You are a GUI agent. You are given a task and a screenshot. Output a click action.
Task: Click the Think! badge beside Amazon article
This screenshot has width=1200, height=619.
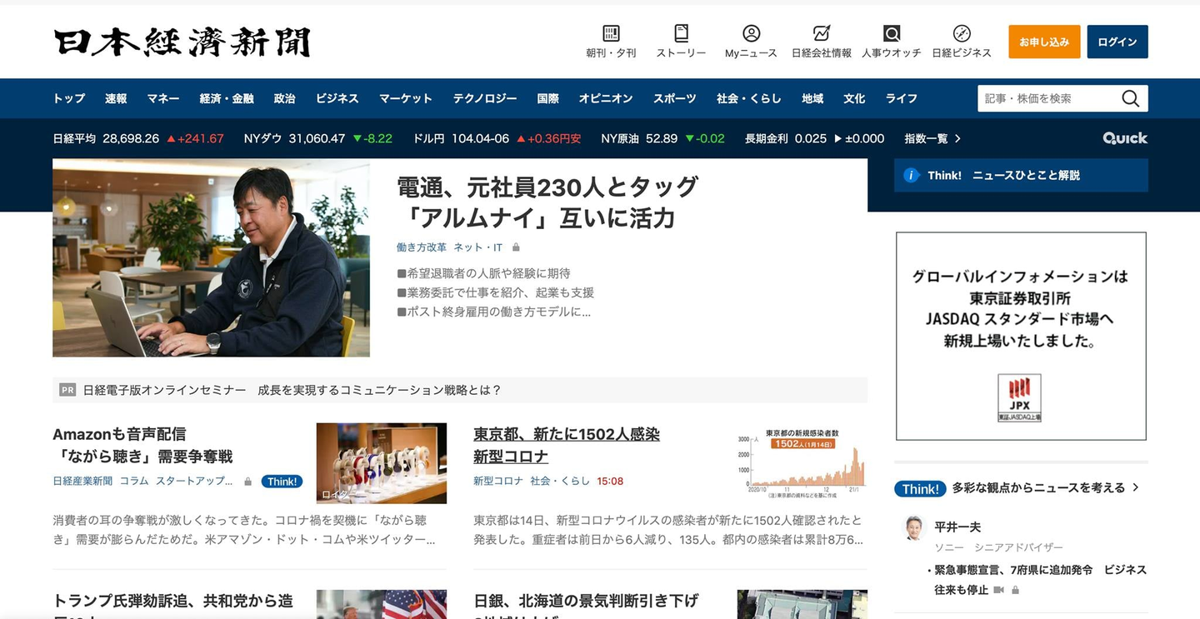click(x=282, y=482)
